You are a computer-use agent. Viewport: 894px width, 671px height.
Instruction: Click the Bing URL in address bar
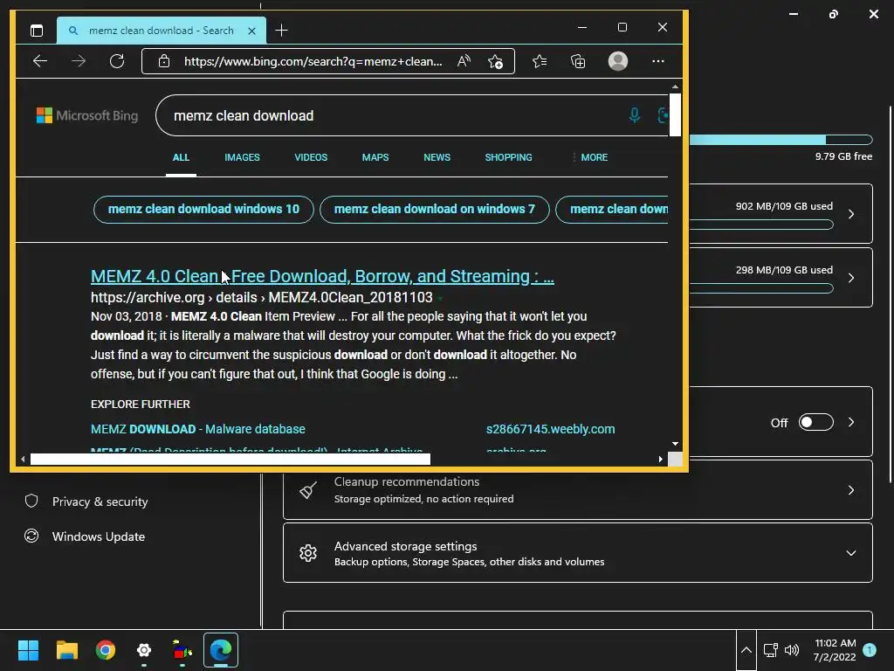313,61
